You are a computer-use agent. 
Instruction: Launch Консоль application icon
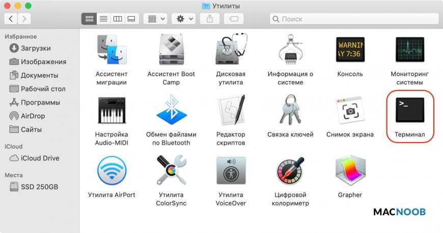click(350, 50)
